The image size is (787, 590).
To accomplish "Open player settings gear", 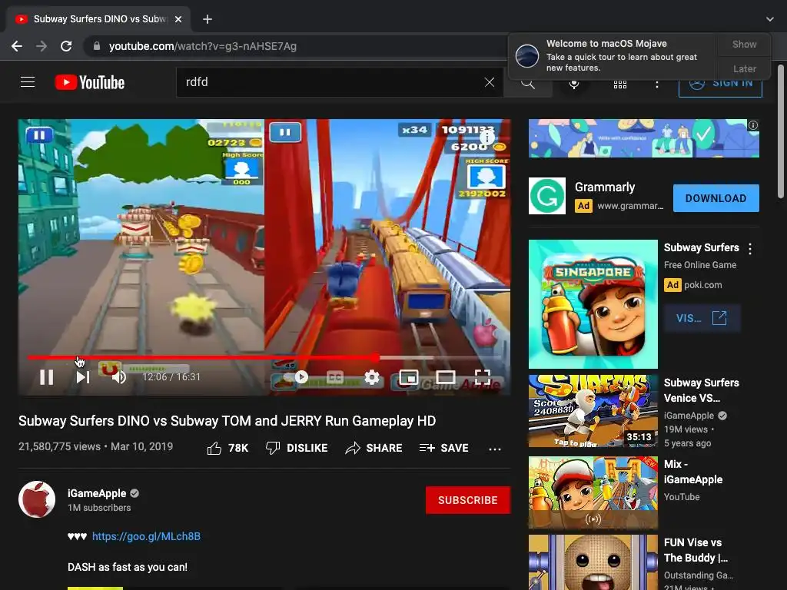I will [x=371, y=376].
